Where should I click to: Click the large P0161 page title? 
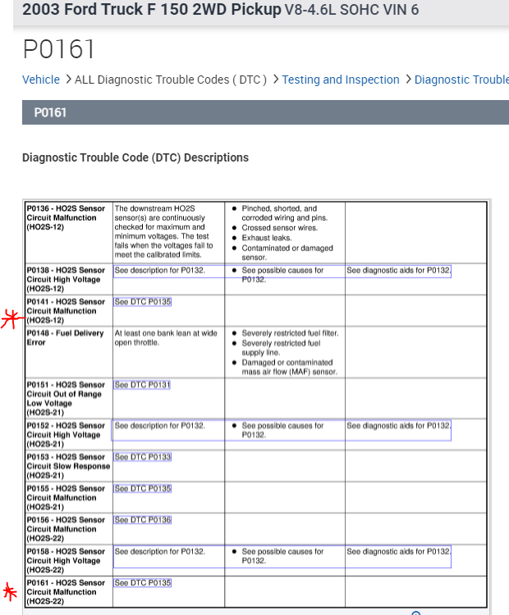(59, 49)
